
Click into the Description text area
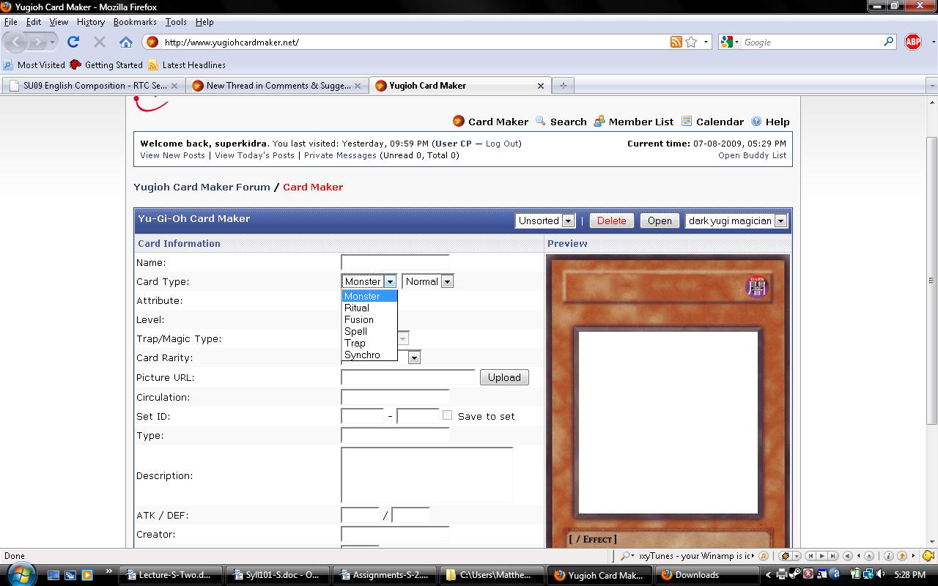click(427, 475)
